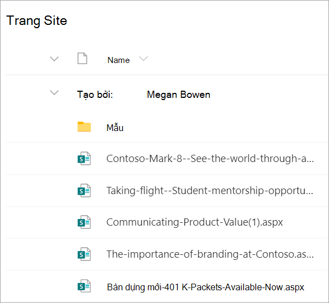Click the Trang Site library title
Image resolution: width=329 pixels, height=303 pixels.
pos(37,20)
